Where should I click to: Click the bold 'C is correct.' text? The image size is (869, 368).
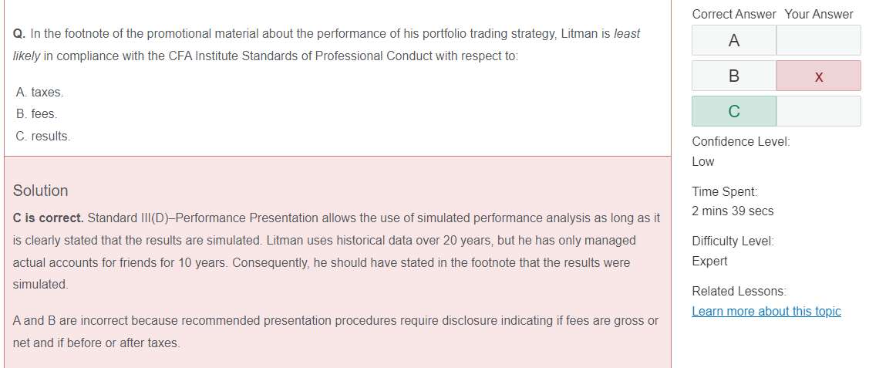point(49,218)
